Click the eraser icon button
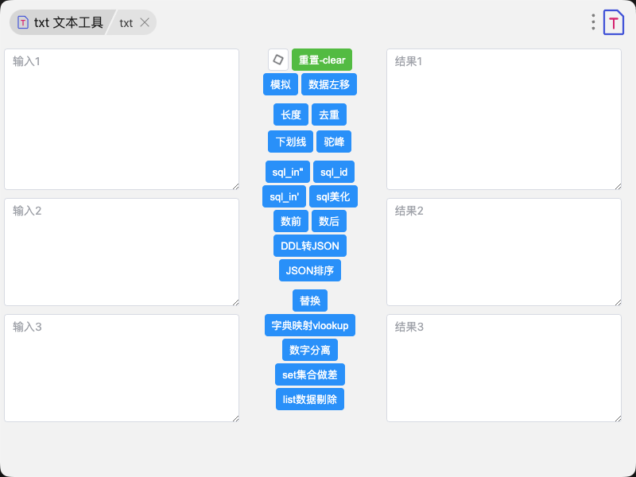 (278, 60)
